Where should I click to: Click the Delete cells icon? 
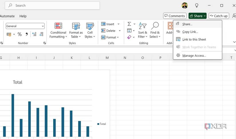tap(103, 30)
